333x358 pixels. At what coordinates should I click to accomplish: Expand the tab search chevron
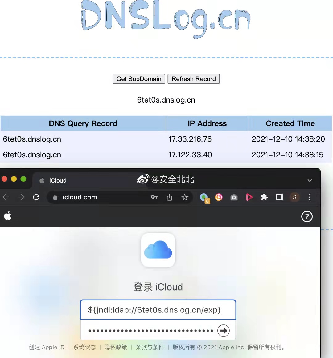pyautogui.click(x=310, y=181)
